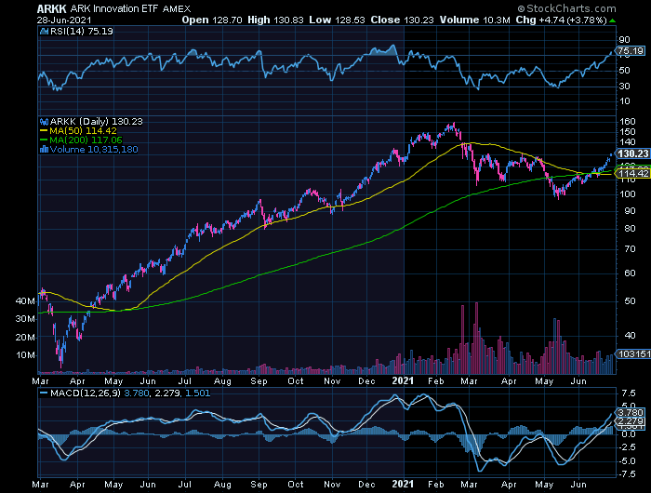The width and height of the screenshot is (651, 493).
Task: Click the price axis label 70
Action: point(630,248)
